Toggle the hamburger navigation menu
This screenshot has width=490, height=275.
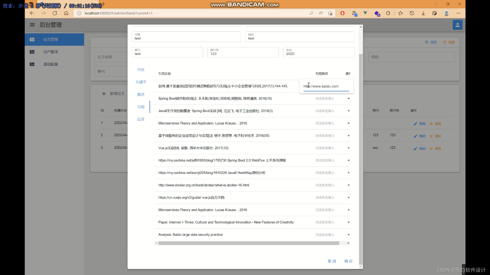pyautogui.click(x=32, y=25)
